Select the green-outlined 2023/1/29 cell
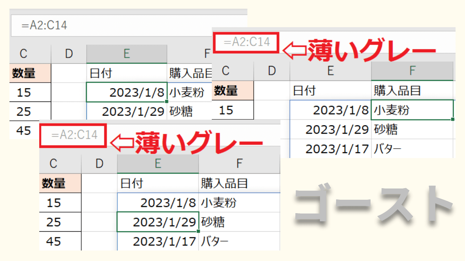465x261 pixels. (158, 222)
